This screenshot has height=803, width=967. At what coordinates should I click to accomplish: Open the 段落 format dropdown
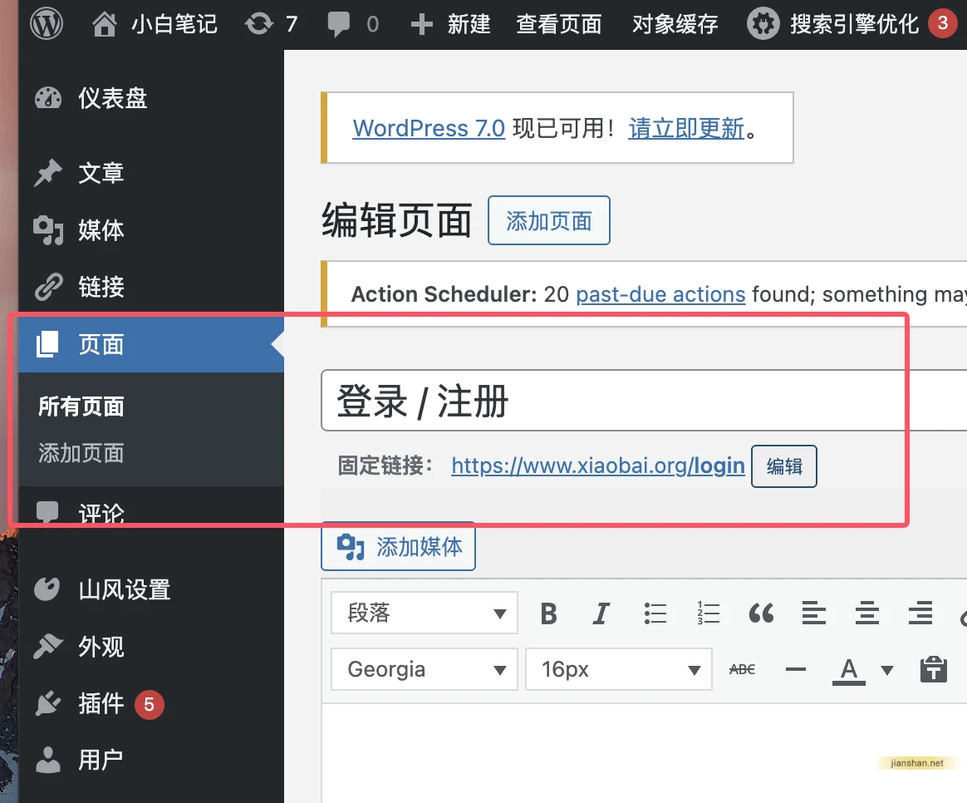click(425, 613)
